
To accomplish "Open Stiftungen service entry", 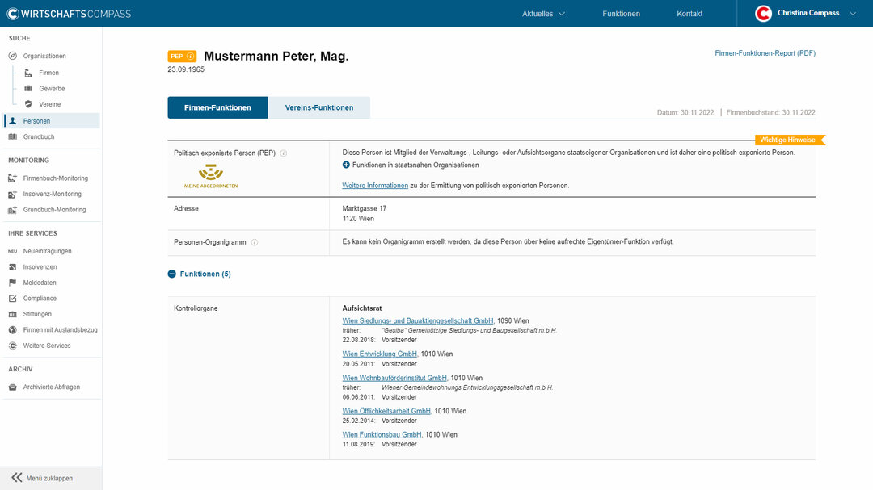I will 37,314.
